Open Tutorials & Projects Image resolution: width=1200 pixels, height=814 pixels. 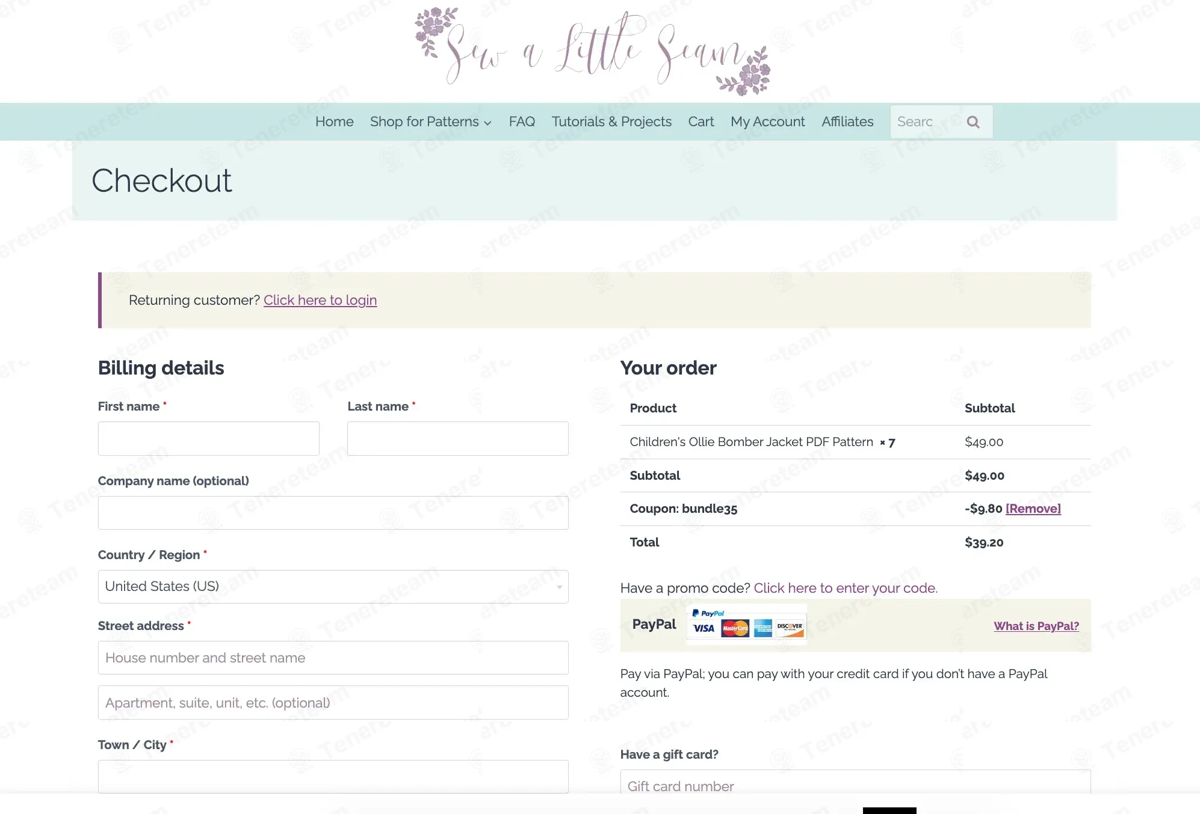[x=611, y=121]
